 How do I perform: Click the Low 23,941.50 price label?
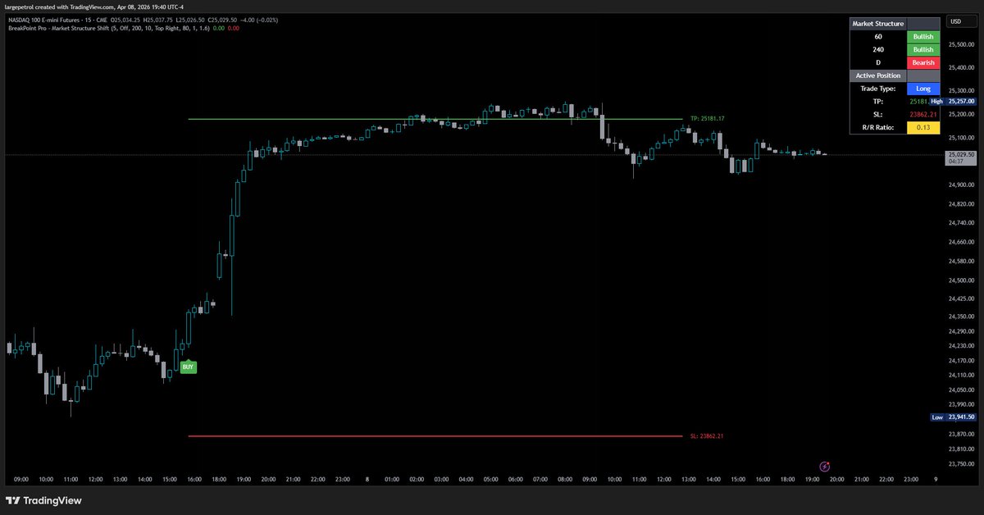952,417
